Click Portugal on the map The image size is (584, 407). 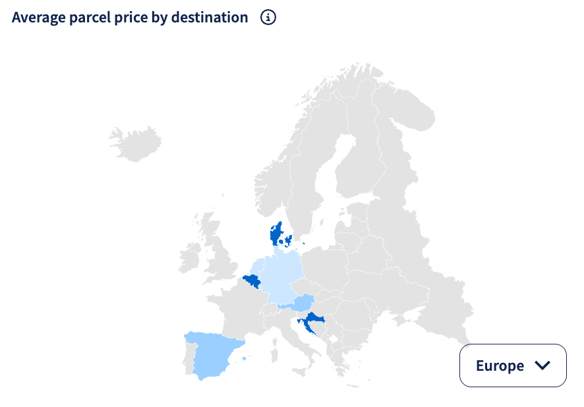click(x=188, y=357)
